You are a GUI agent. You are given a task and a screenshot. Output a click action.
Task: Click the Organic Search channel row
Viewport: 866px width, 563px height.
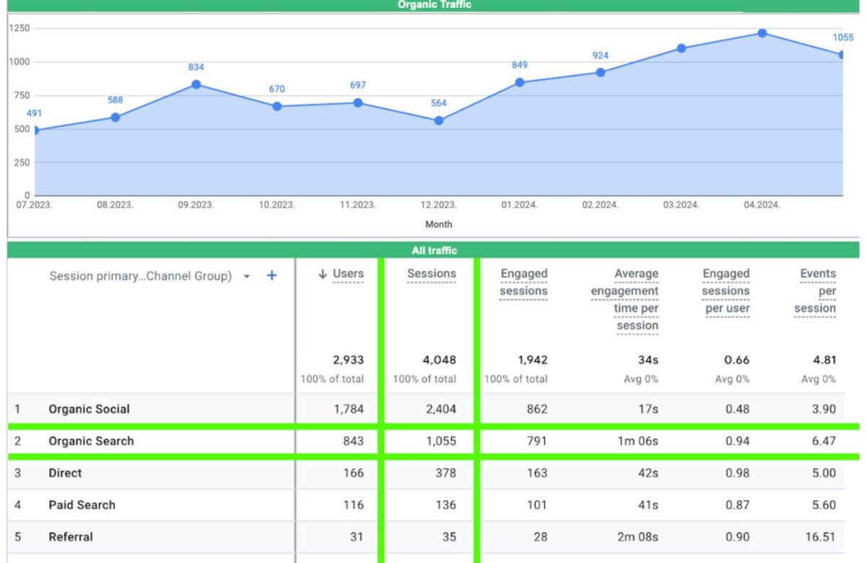point(91,441)
